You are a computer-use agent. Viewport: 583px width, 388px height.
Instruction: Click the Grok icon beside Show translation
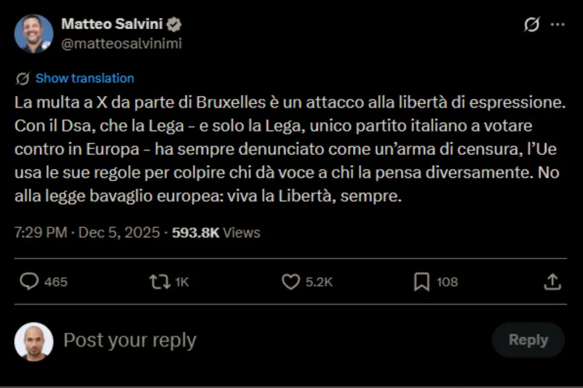point(23,78)
